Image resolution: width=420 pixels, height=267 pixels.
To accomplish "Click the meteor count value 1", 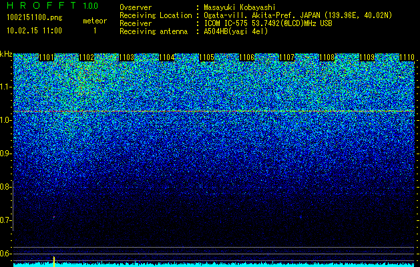I will coord(95,31).
